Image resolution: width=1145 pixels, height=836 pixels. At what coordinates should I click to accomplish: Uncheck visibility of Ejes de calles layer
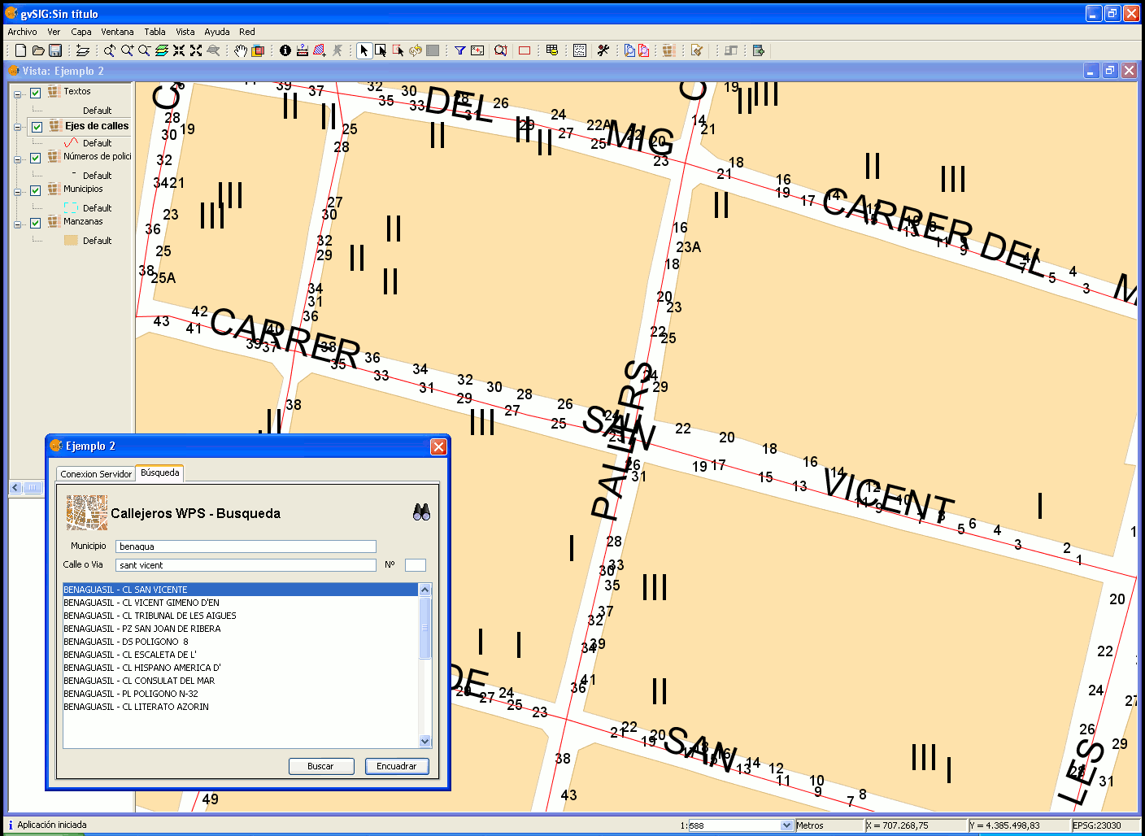tap(37, 127)
